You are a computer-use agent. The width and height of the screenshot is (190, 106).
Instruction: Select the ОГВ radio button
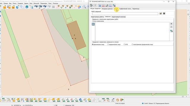[x=124, y=44]
